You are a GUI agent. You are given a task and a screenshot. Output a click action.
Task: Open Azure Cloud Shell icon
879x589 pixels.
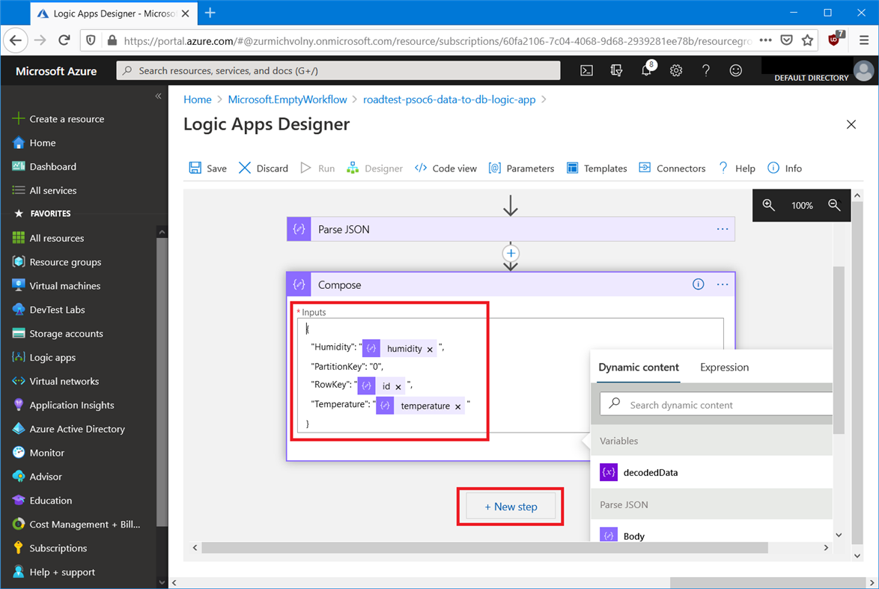click(x=587, y=70)
